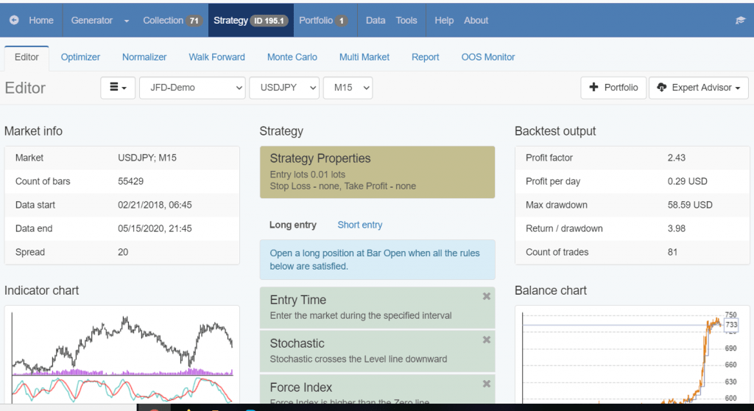Screen dimensions: 754x411
Task: Open the Collection page with 71 strategies
Action: pos(172,21)
